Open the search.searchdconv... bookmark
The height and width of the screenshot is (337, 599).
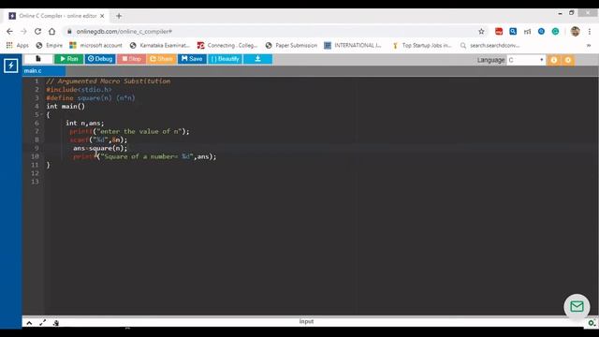[x=489, y=45]
